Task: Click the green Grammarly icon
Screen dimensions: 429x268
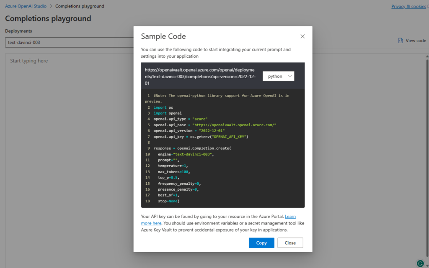Action: click(420, 263)
